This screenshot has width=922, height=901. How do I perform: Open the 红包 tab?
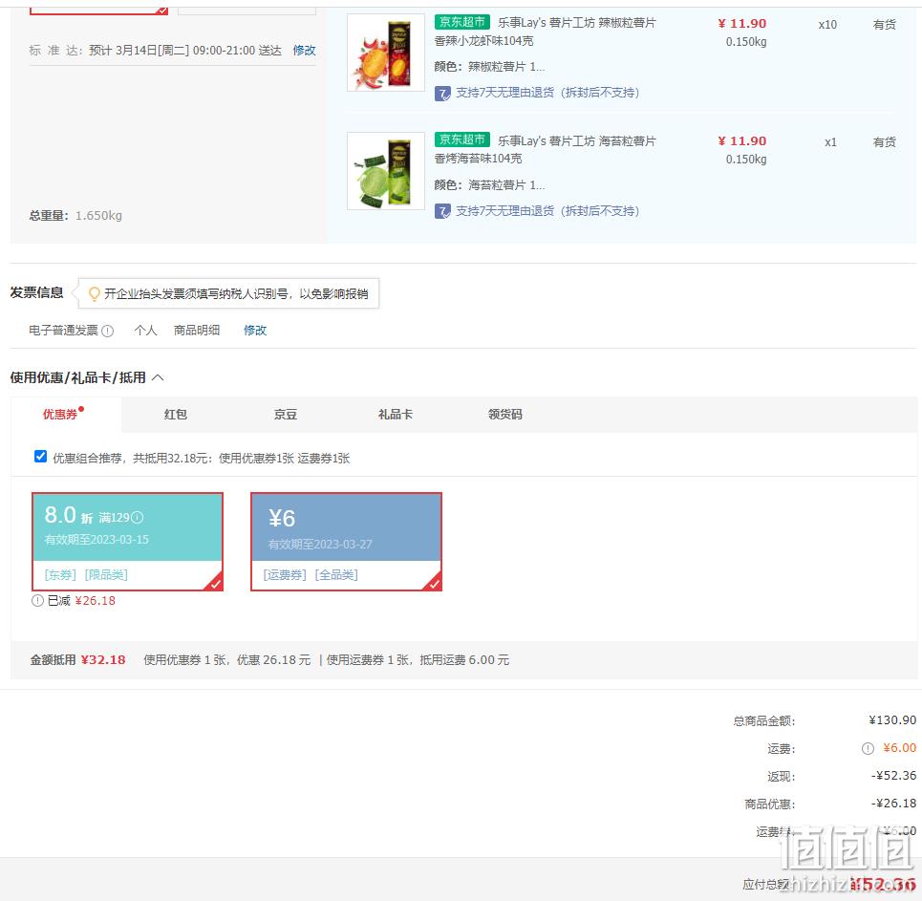coord(175,415)
